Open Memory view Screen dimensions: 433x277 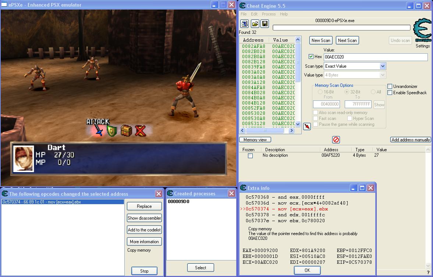255,140
